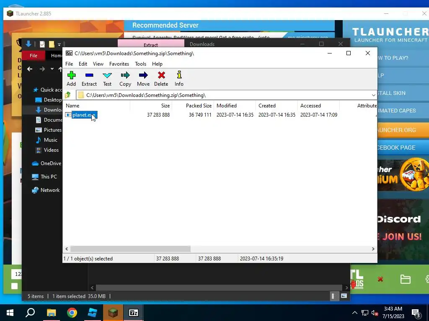Click red X icon in TLauncher bottom bar
429x321 pixels.
point(380,279)
